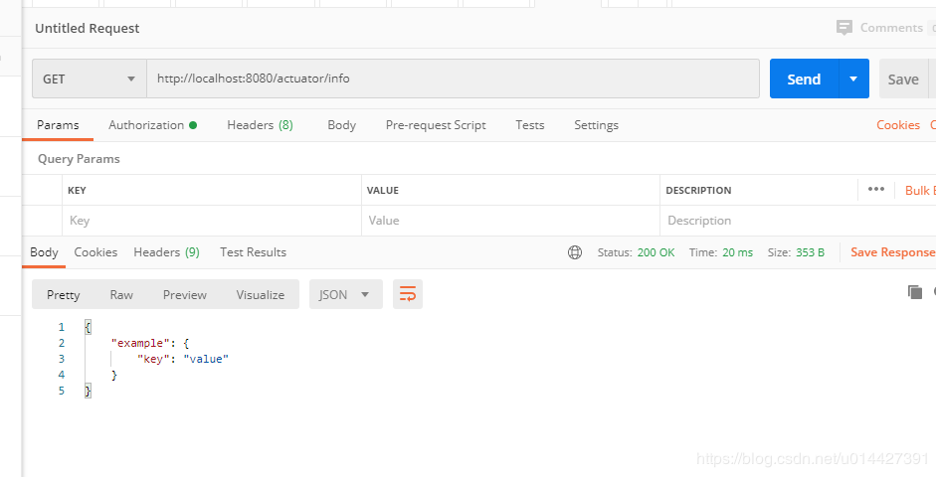This screenshot has height=477, width=936.
Task: Expand the Send button arrow dropdown
Action: (x=853, y=79)
